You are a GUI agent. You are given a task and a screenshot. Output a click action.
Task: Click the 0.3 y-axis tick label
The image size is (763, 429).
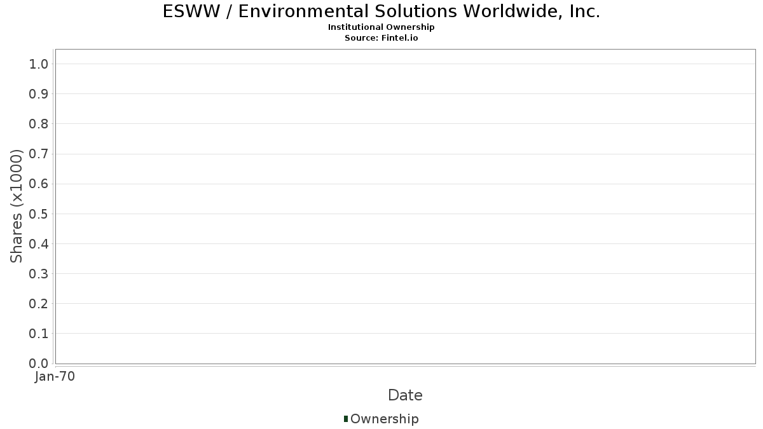[x=38, y=274]
